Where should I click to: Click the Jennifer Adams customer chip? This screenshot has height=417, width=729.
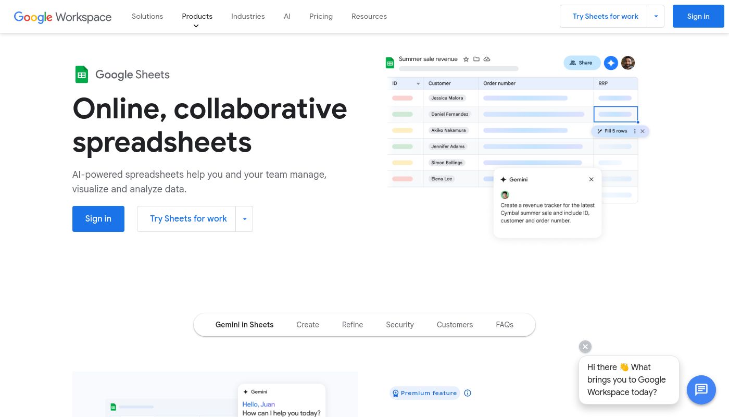448,146
